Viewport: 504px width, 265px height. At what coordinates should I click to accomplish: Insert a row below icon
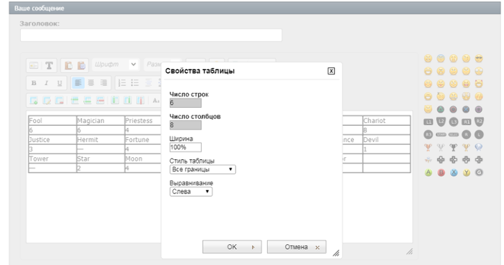point(88,101)
